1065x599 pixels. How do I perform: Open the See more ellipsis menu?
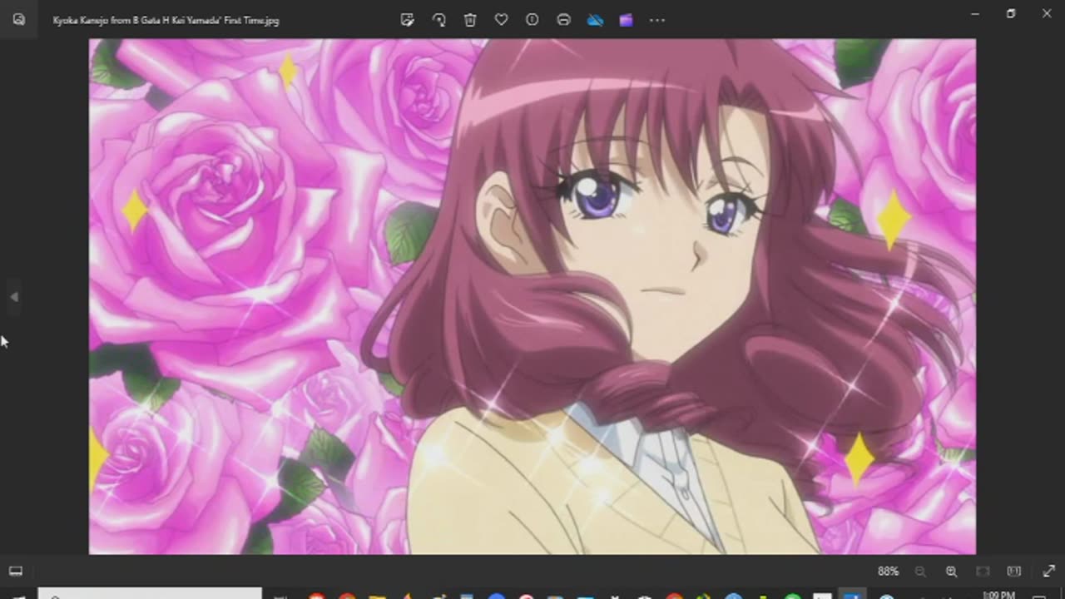pos(657,20)
